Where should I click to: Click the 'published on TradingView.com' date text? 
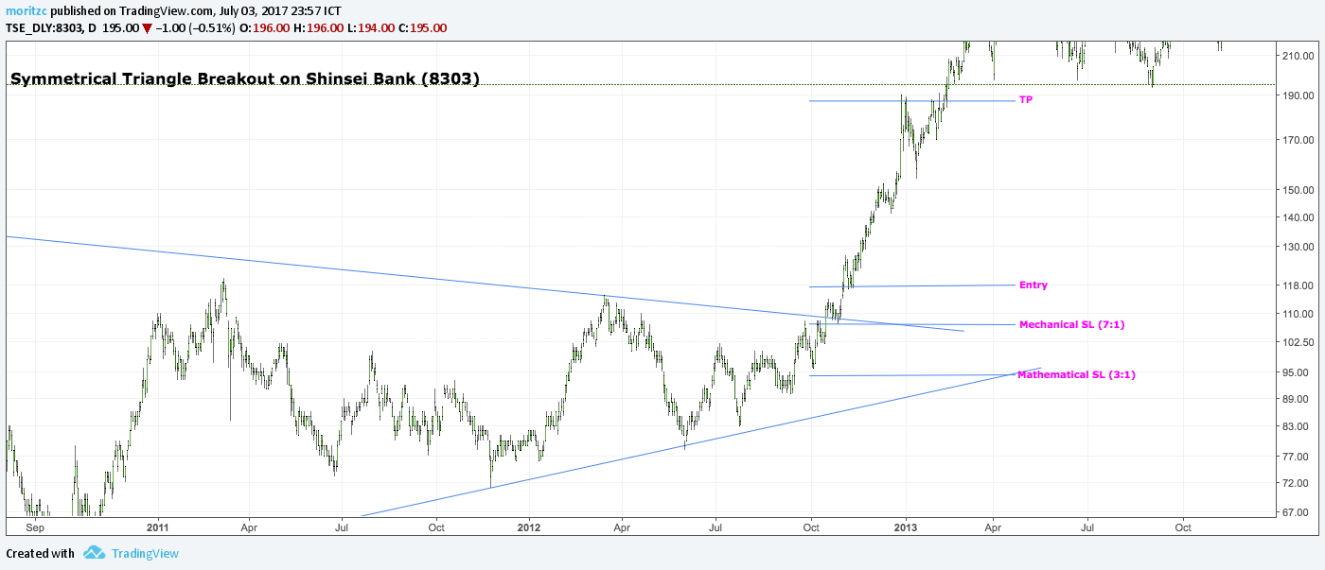pos(196,10)
